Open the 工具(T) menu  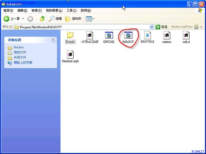point(71,11)
